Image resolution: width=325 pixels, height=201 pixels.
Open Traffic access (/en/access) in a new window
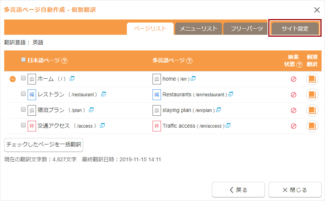(228, 125)
